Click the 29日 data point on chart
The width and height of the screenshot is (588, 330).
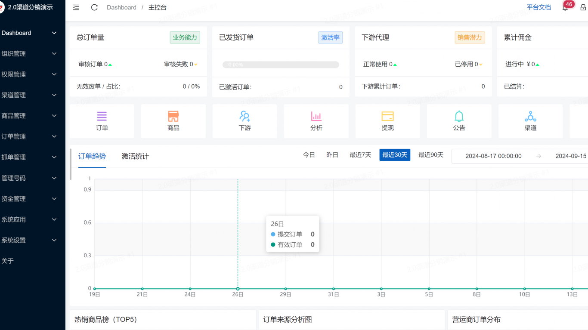coord(285,289)
